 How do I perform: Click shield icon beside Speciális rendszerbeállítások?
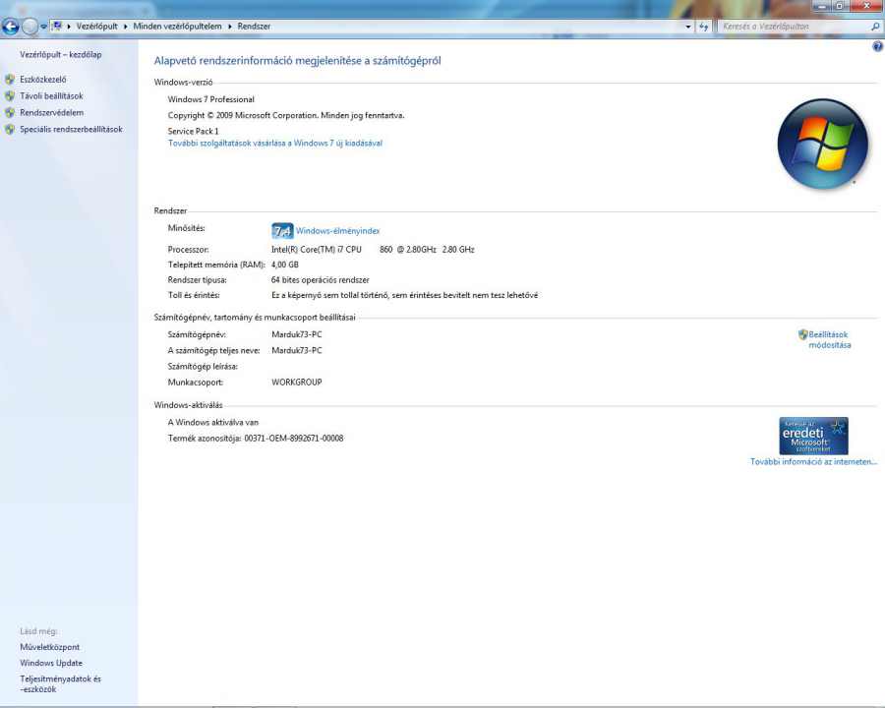tap(10, 129)
